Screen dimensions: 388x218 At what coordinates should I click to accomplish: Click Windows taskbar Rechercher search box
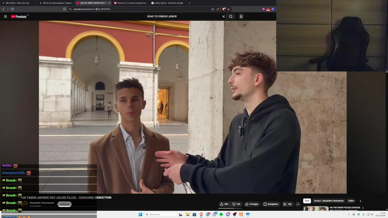point(161,214)
